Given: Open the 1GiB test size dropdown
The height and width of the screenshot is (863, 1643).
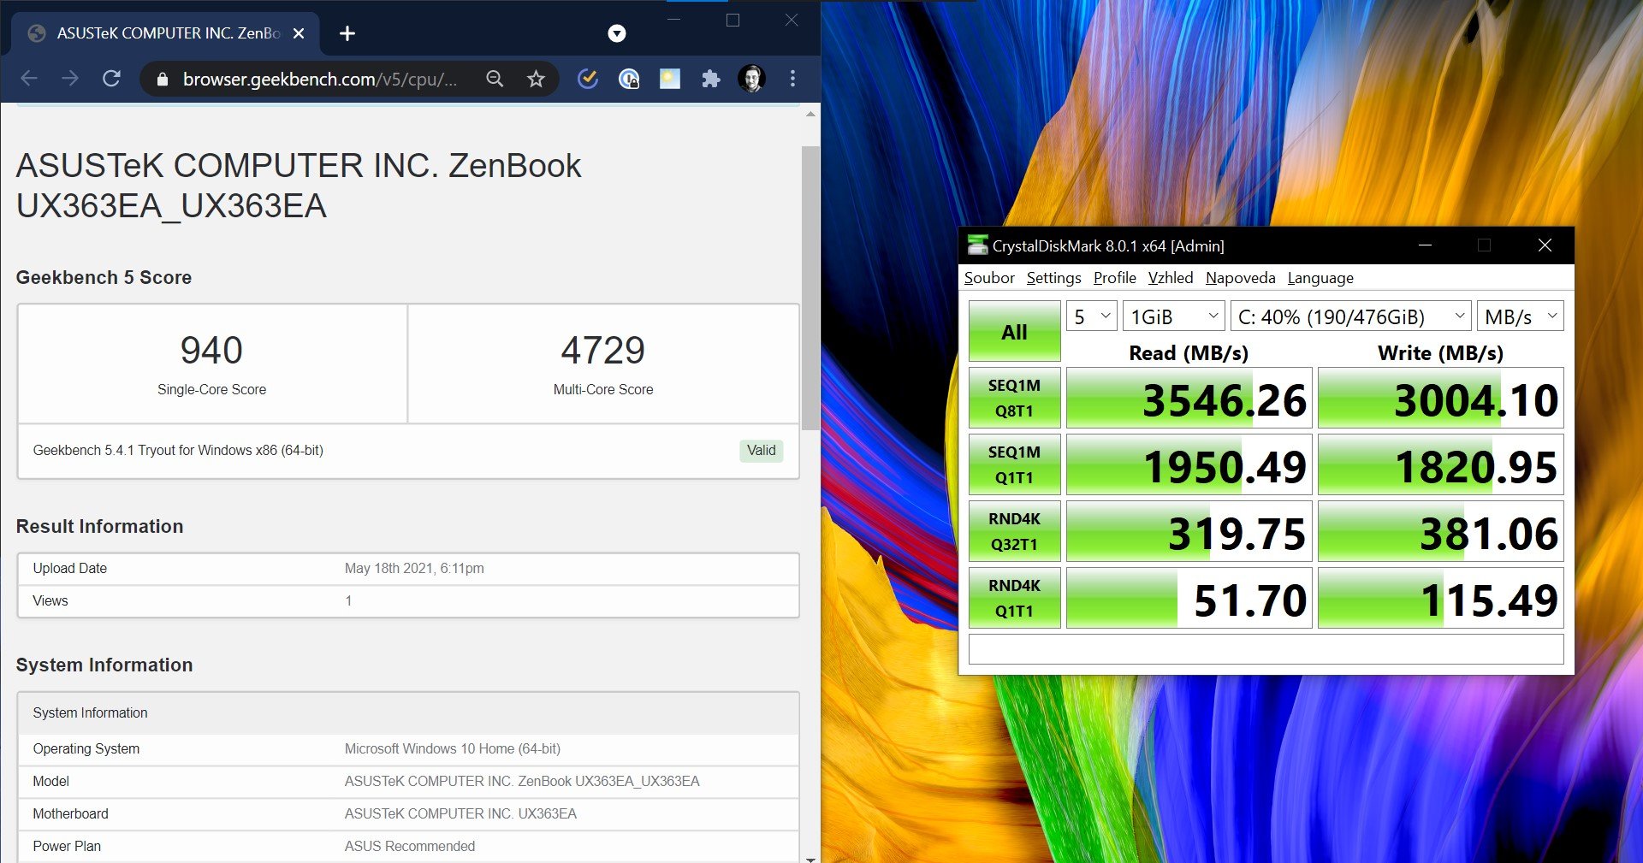Looking at the screenshot, I should [1174, 316].
